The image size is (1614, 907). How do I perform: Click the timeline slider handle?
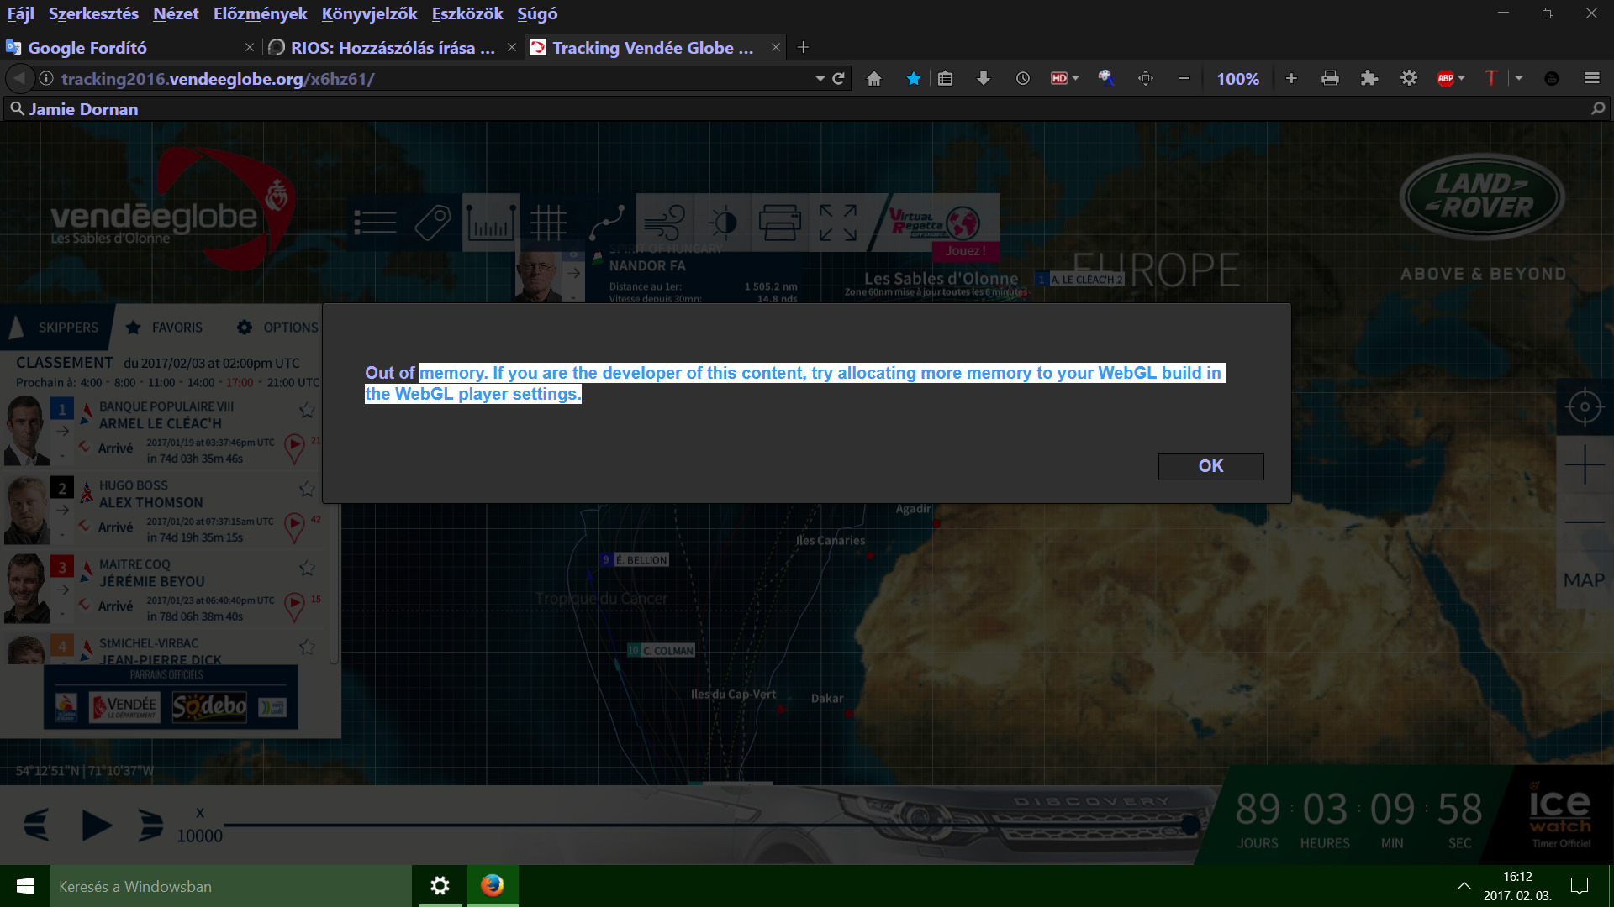[1189, 825]
